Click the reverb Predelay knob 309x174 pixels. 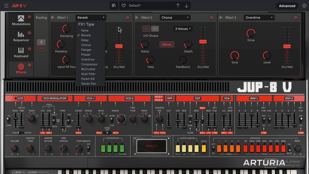coord(61,44)
